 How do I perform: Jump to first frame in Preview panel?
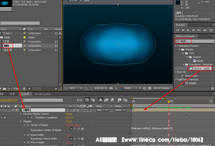tap(178, 30)
